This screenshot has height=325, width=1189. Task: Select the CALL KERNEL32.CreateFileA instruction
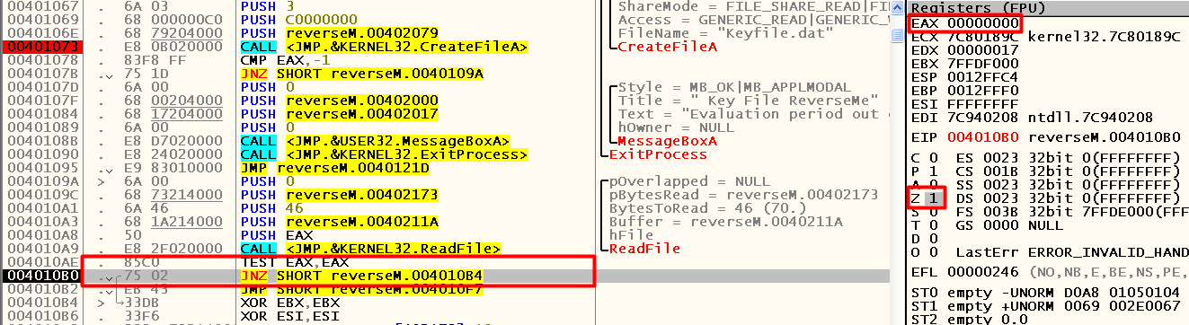[x=384, y=47]
